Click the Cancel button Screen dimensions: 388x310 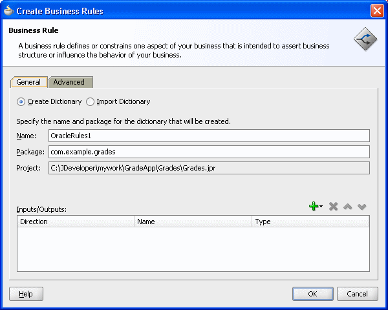[358, 294]
